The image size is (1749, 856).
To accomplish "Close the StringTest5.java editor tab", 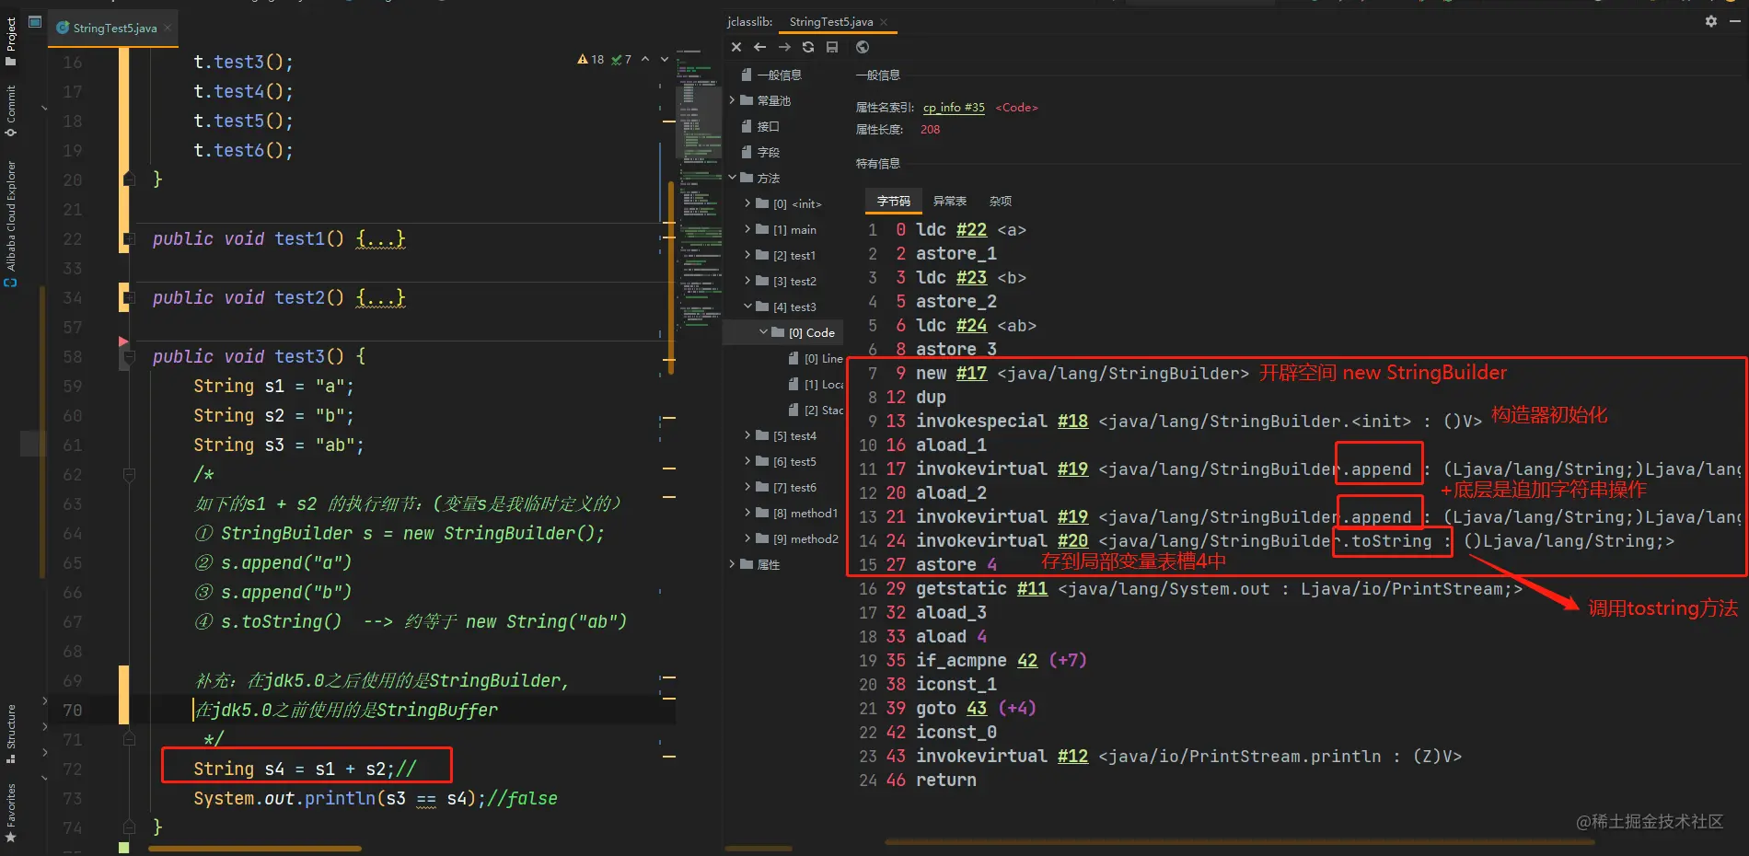I will click(x=168, y=29).
